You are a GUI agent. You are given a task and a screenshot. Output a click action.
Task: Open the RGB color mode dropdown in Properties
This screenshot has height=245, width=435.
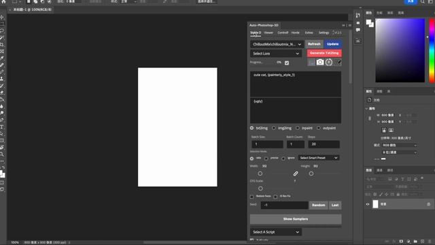(400, 145)
